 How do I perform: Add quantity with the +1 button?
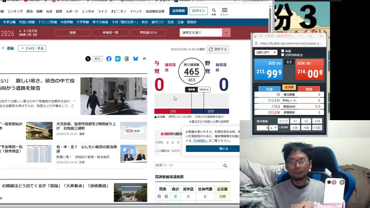pyautogui.click(x=295, y=121)
